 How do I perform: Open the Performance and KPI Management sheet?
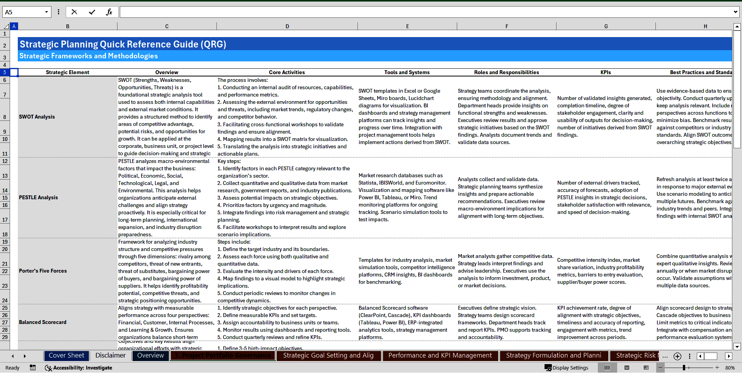(x=440, y=356)
